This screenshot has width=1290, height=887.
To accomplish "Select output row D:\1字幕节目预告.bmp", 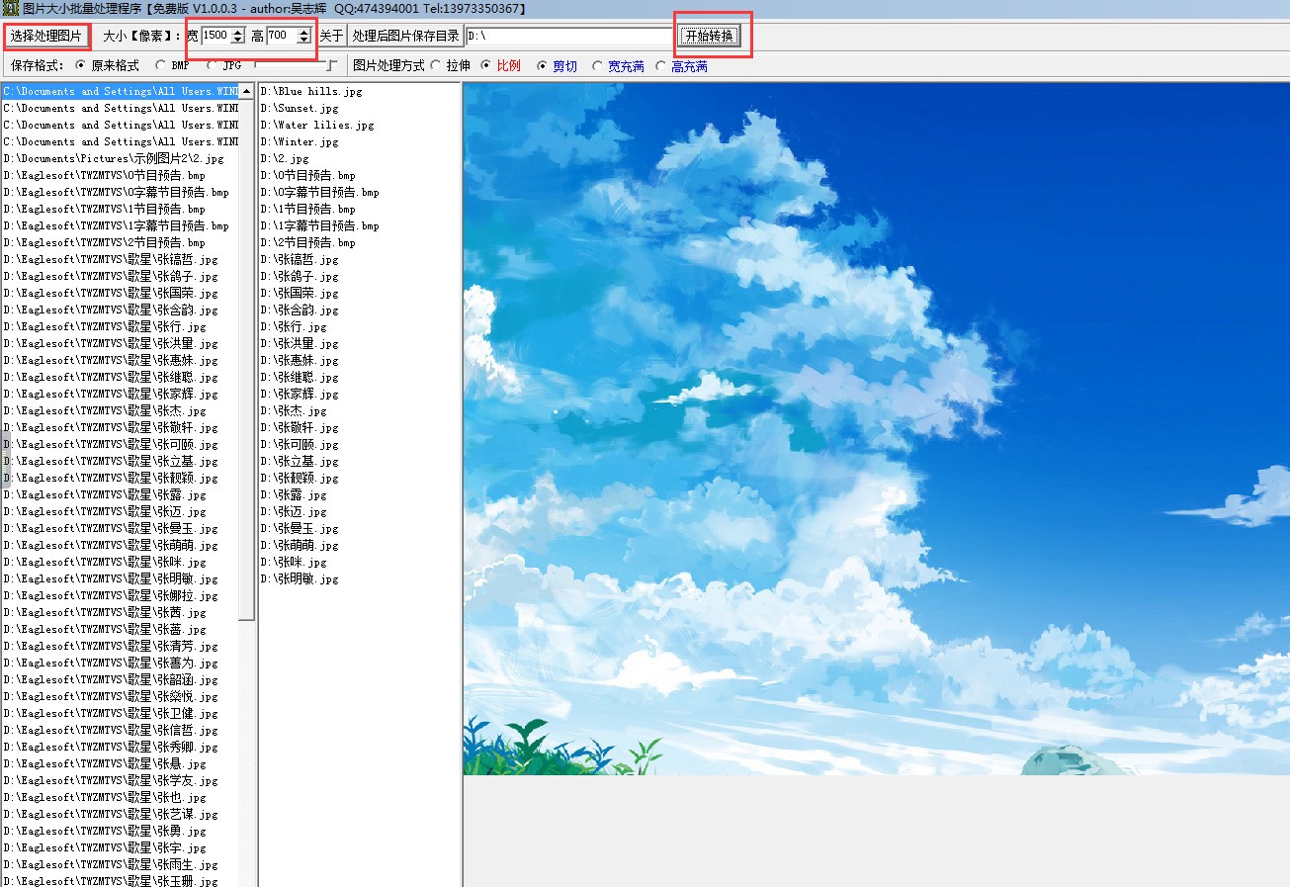I will (360, 225).
